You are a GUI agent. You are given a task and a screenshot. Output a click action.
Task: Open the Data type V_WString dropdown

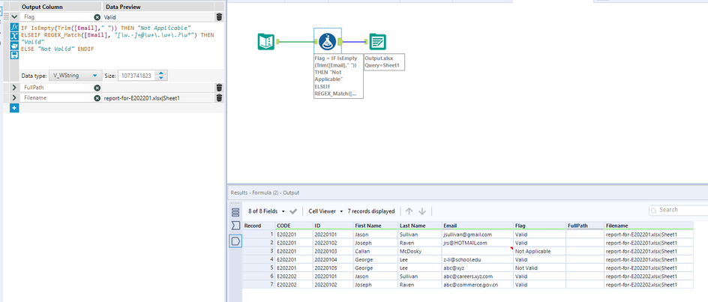(75, 76)
